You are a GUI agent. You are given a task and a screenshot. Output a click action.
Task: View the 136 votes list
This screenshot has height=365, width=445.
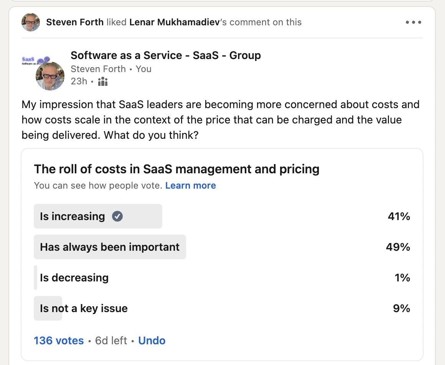(x=59, y=340)
